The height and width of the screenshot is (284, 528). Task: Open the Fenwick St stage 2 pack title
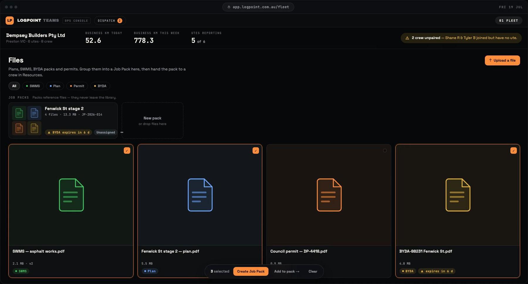tap(64, 109)
